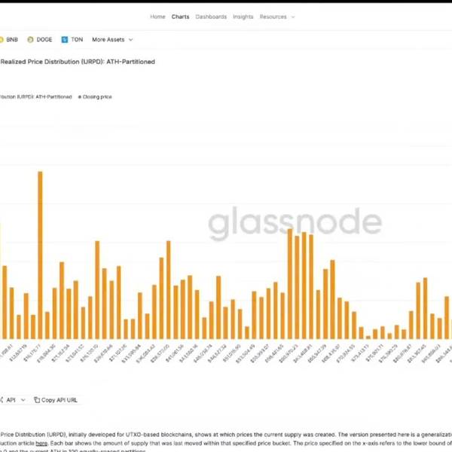The width and height of the screenshot is (452, 452).
Task: Expand the More Assets dropdown
Action: (112, 39)
